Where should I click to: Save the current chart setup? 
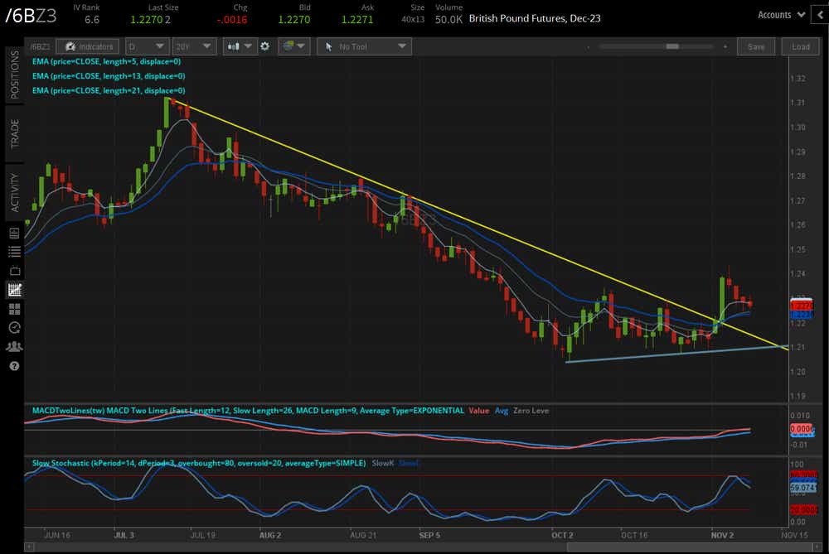tap(756, 46)
